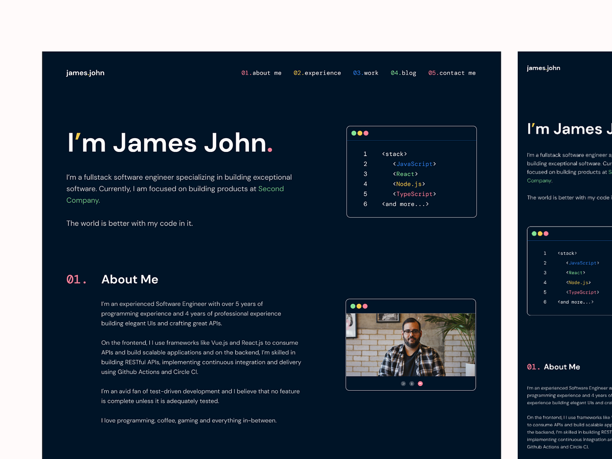Open the 04.blog section

point(403,72)
